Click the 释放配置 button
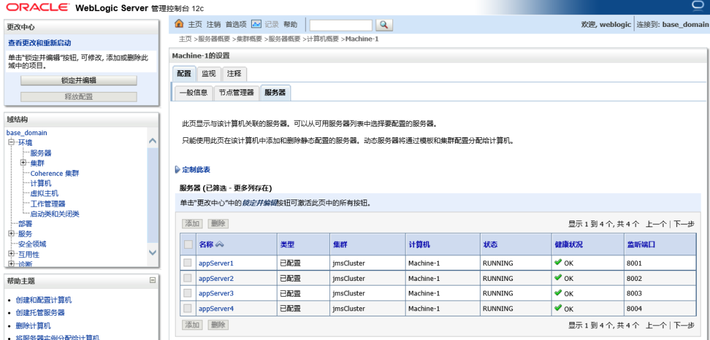Image resolution: width=710 pixels, height=340 pixels. pyautogui.click(x=79, y=96)
